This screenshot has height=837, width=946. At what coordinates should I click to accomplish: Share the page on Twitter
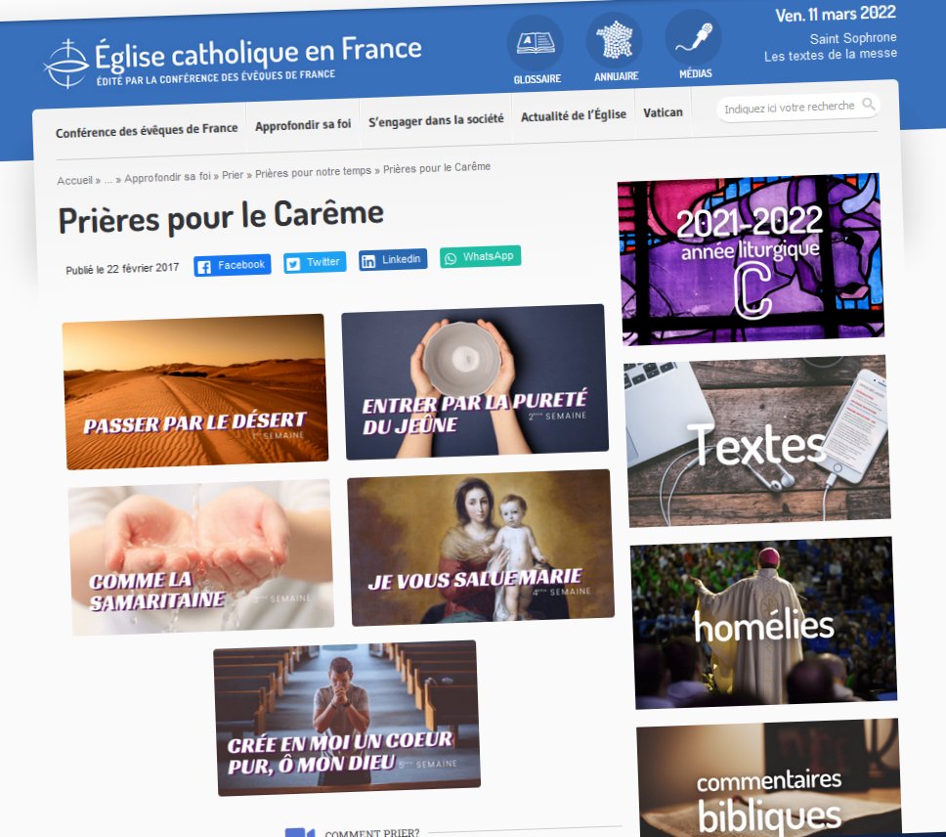[315, 262]
